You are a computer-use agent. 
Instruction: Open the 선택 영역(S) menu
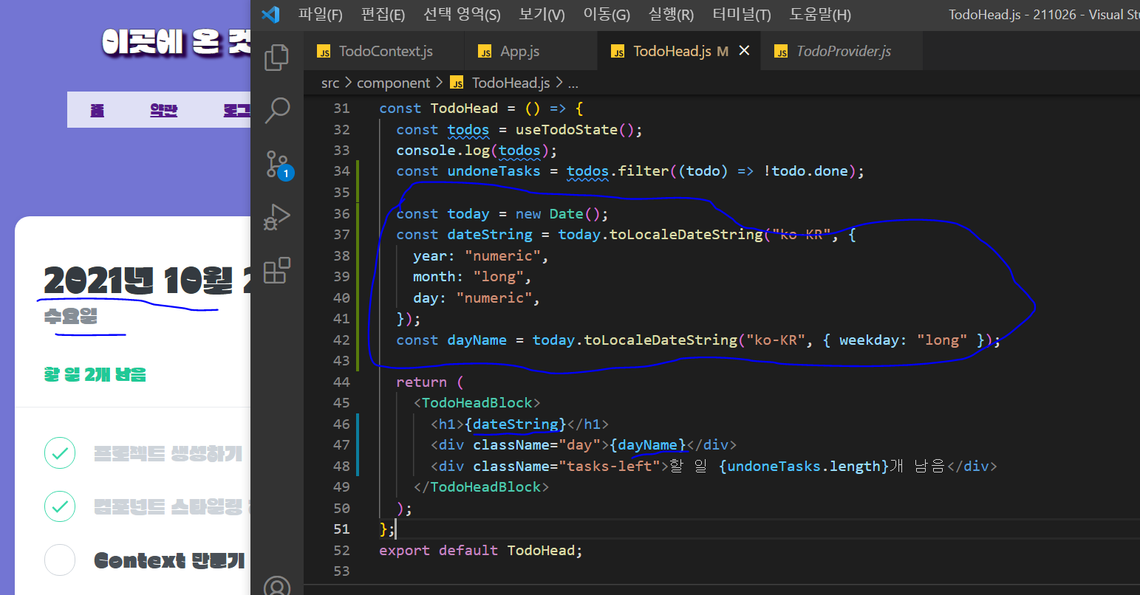click(x=462, y=14)
